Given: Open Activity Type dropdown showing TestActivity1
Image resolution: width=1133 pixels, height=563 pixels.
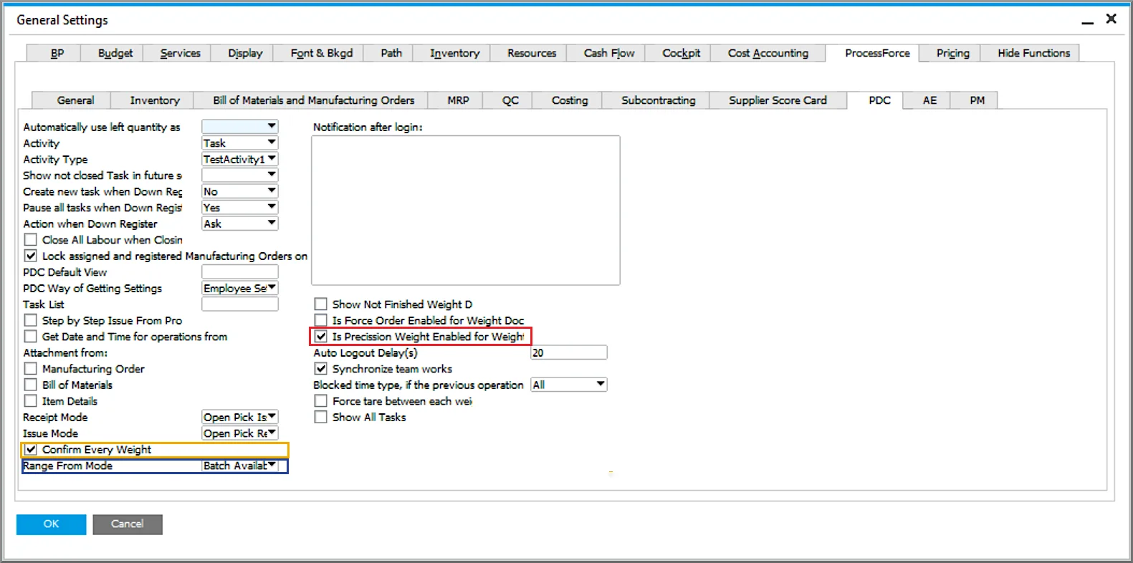Looking at the screenshot, I should pos(240,159).
